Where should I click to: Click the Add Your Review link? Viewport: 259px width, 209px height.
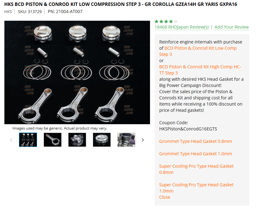pos(232,27)
